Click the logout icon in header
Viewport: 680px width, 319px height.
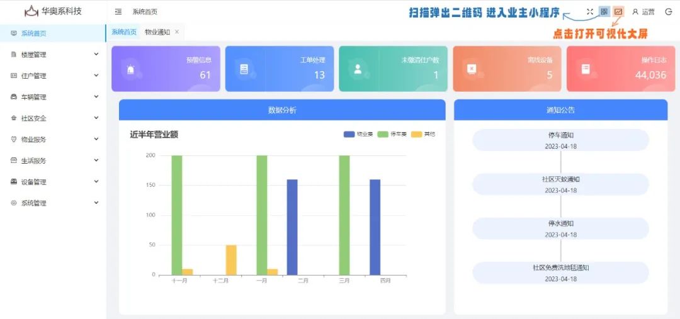point(668,12)
